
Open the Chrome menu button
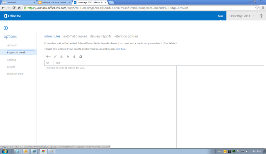(263, 8)
